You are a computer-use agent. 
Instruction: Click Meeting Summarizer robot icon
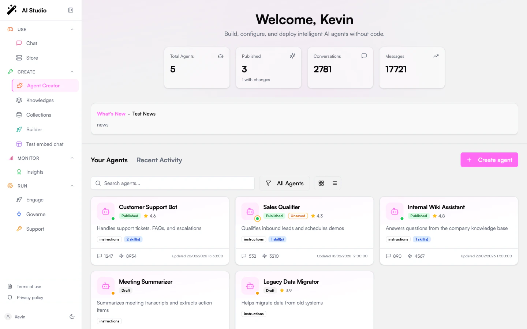[106, 286]
